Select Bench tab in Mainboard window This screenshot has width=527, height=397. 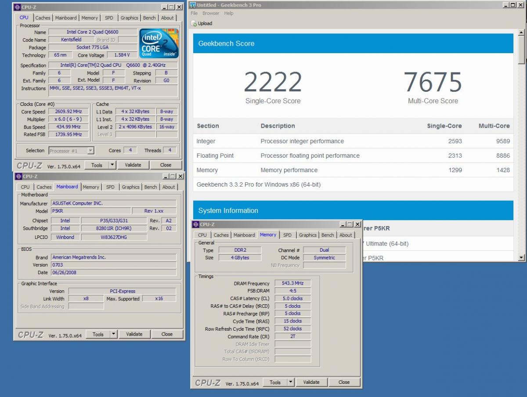tap(151, 187)
